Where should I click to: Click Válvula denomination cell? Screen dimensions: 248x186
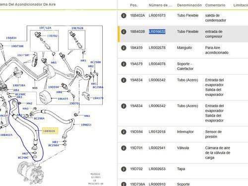tap(183, 148)
